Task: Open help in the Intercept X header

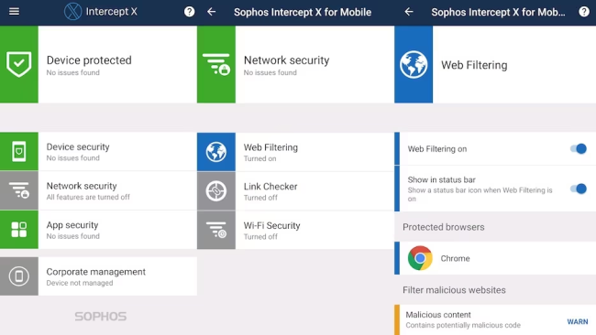Action: [x=189, y=12]
